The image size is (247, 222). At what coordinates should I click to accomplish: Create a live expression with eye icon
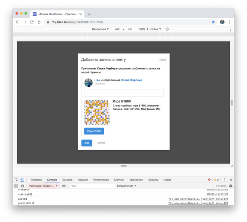pos(64,186)
